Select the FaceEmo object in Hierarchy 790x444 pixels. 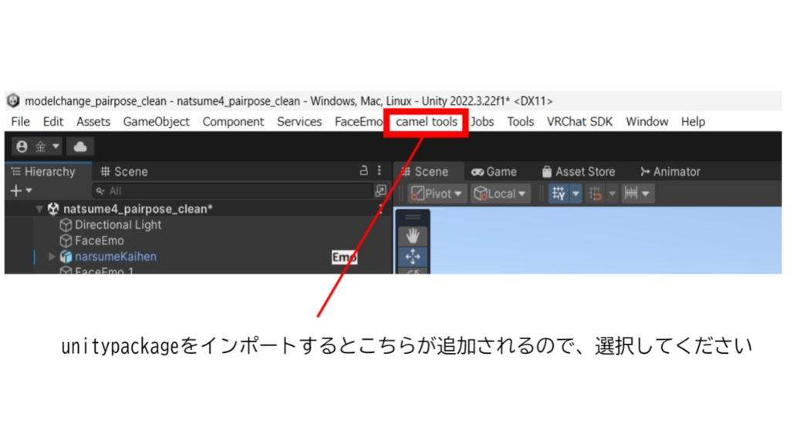coord(100,240)
